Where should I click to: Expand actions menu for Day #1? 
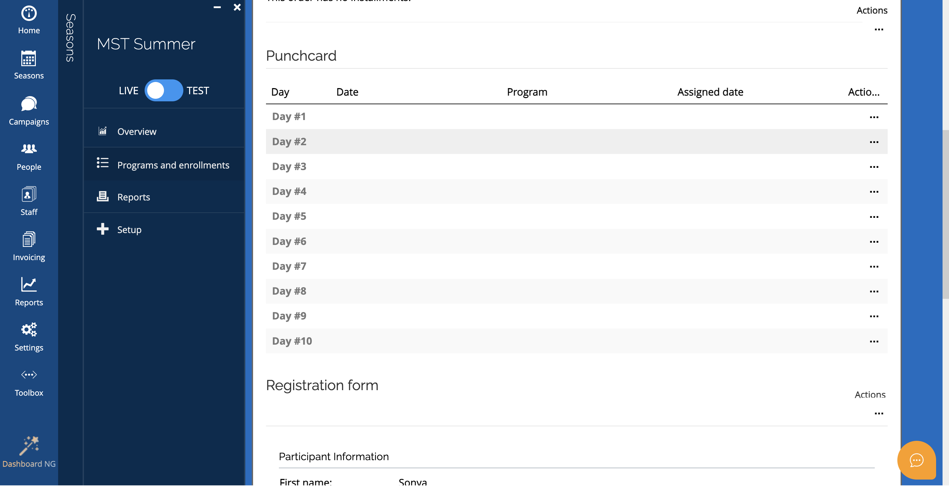point(874,117)
